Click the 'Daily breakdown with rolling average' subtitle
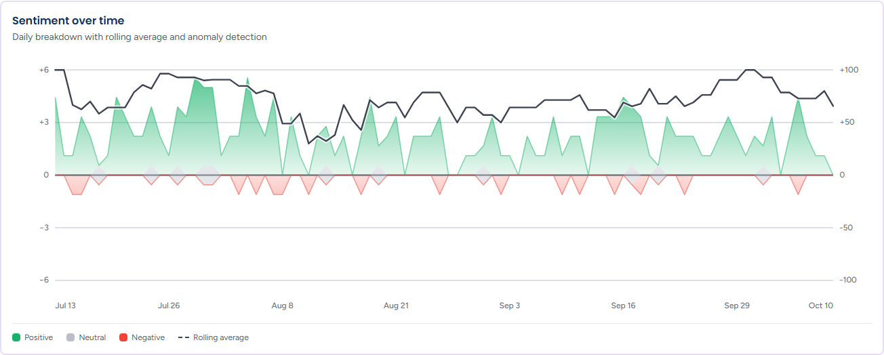The image size is (884, 355). (x=140, y=37)
